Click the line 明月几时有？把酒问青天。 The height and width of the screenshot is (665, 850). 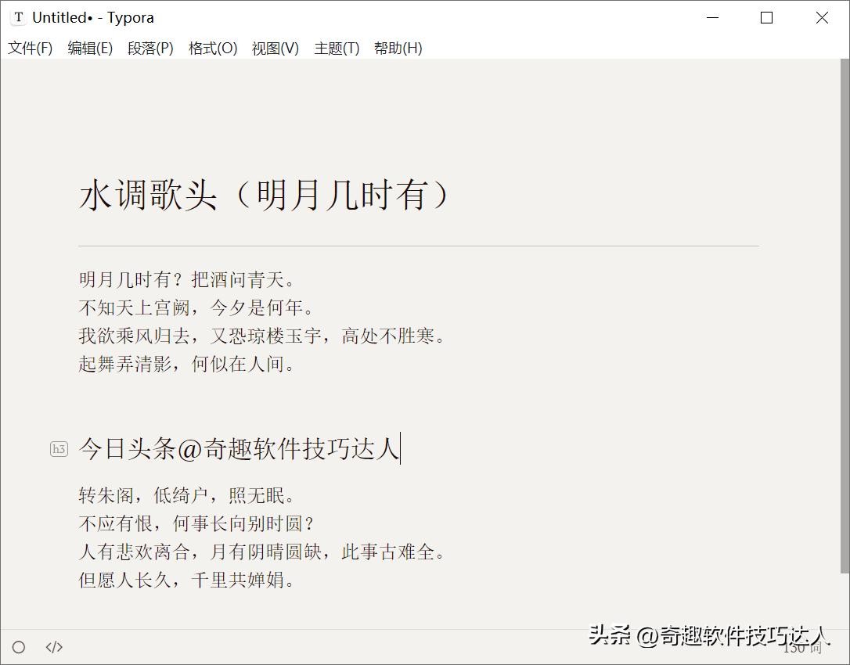coord(187,279)
